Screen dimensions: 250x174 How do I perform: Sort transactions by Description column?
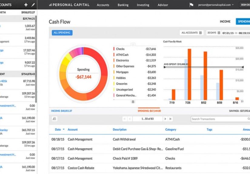[120, 130]
